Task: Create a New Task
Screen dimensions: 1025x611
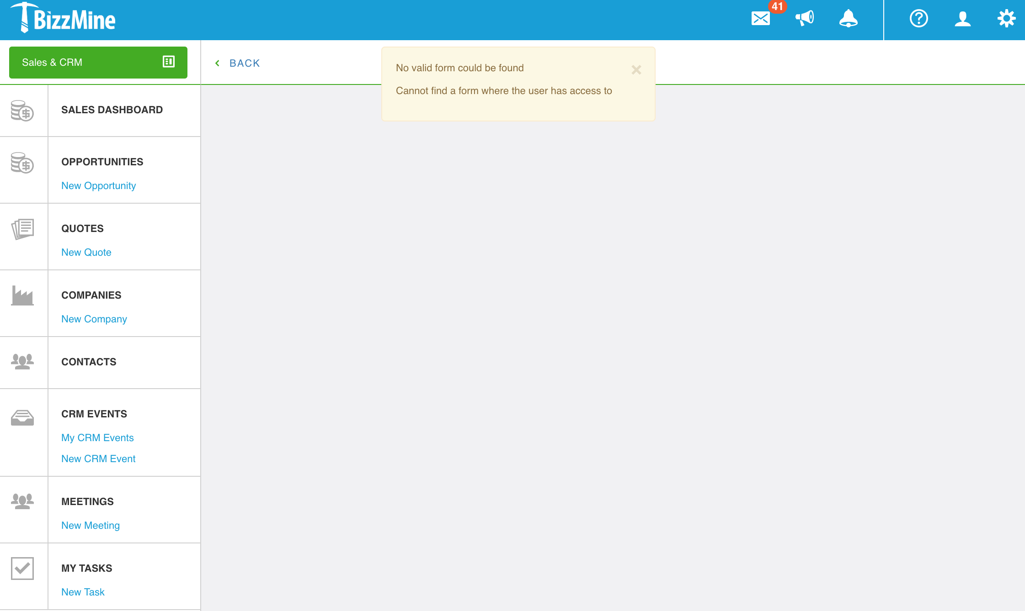Action: (x=83, y=592)
